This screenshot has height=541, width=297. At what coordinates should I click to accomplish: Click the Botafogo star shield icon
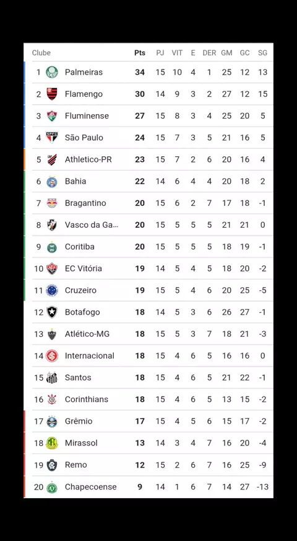[x=52, y=312]
